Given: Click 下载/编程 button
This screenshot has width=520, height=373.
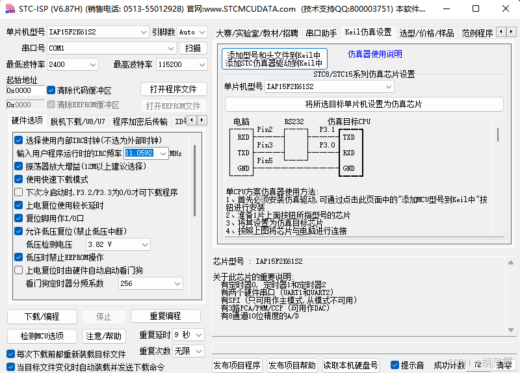Looking at the screenshot, I should [42, 316].
